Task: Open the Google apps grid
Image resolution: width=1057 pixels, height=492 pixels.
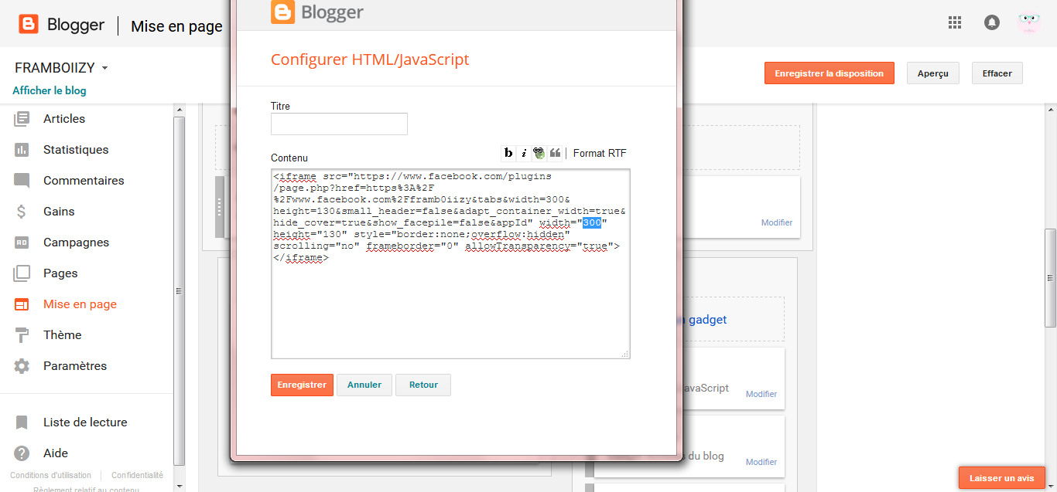Action: (x=955, y=23)
